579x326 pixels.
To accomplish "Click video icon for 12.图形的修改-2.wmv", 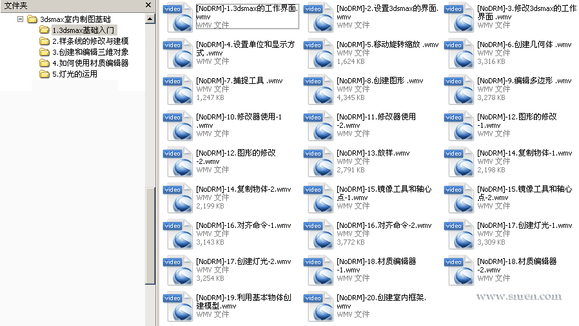I will point(178,162).
